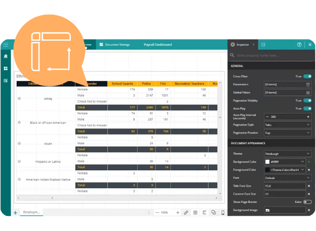Close the right side panel

[310, 44]
